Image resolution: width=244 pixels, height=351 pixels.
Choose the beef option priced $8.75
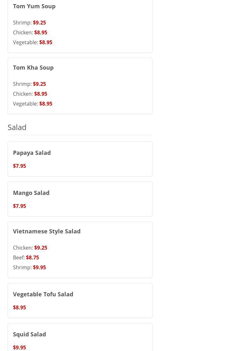pos(32,258)
